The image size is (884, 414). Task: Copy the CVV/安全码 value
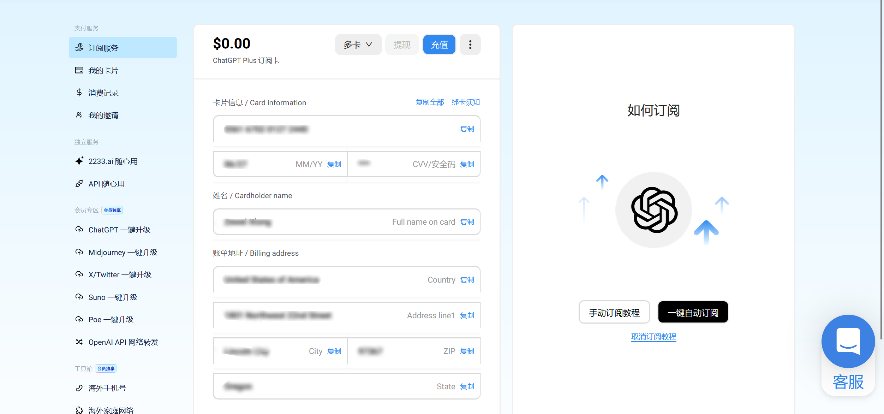pos(467,164)
